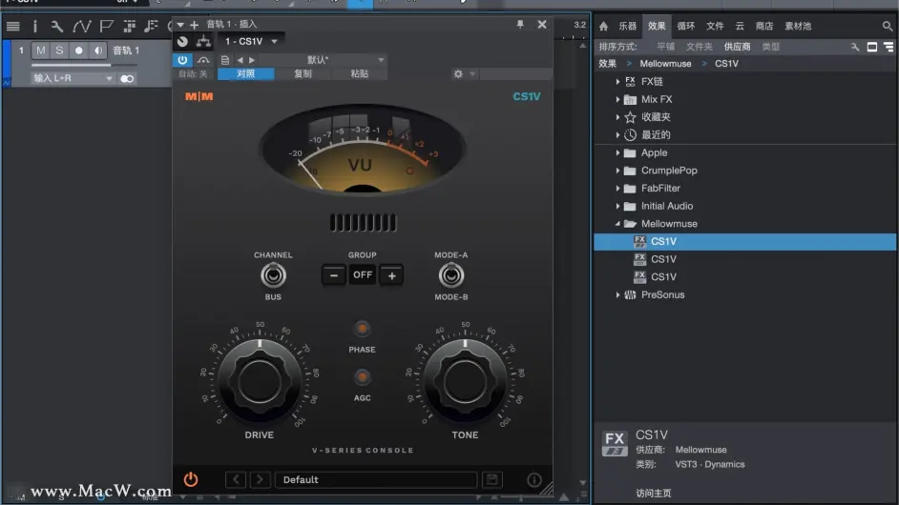Switch to the 效果 effects tab

(657, 26)
